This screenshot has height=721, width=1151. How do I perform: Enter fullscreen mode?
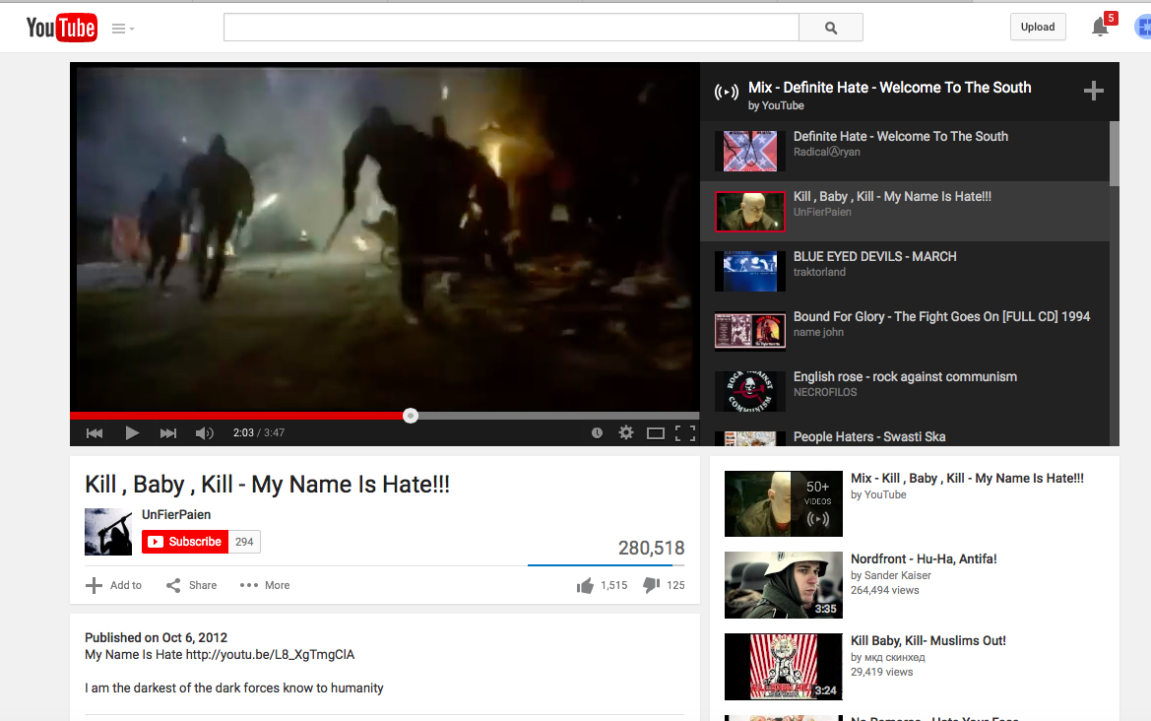(685, 432)
